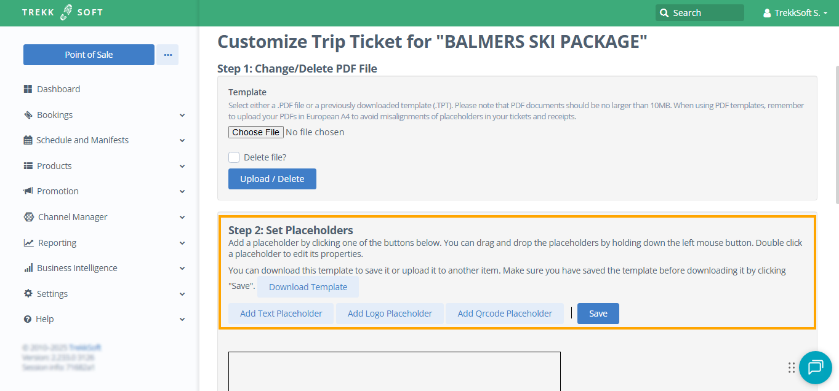Open the TrekkSoft S. user dropdown
839x391 pixels.
coord(795,13)
